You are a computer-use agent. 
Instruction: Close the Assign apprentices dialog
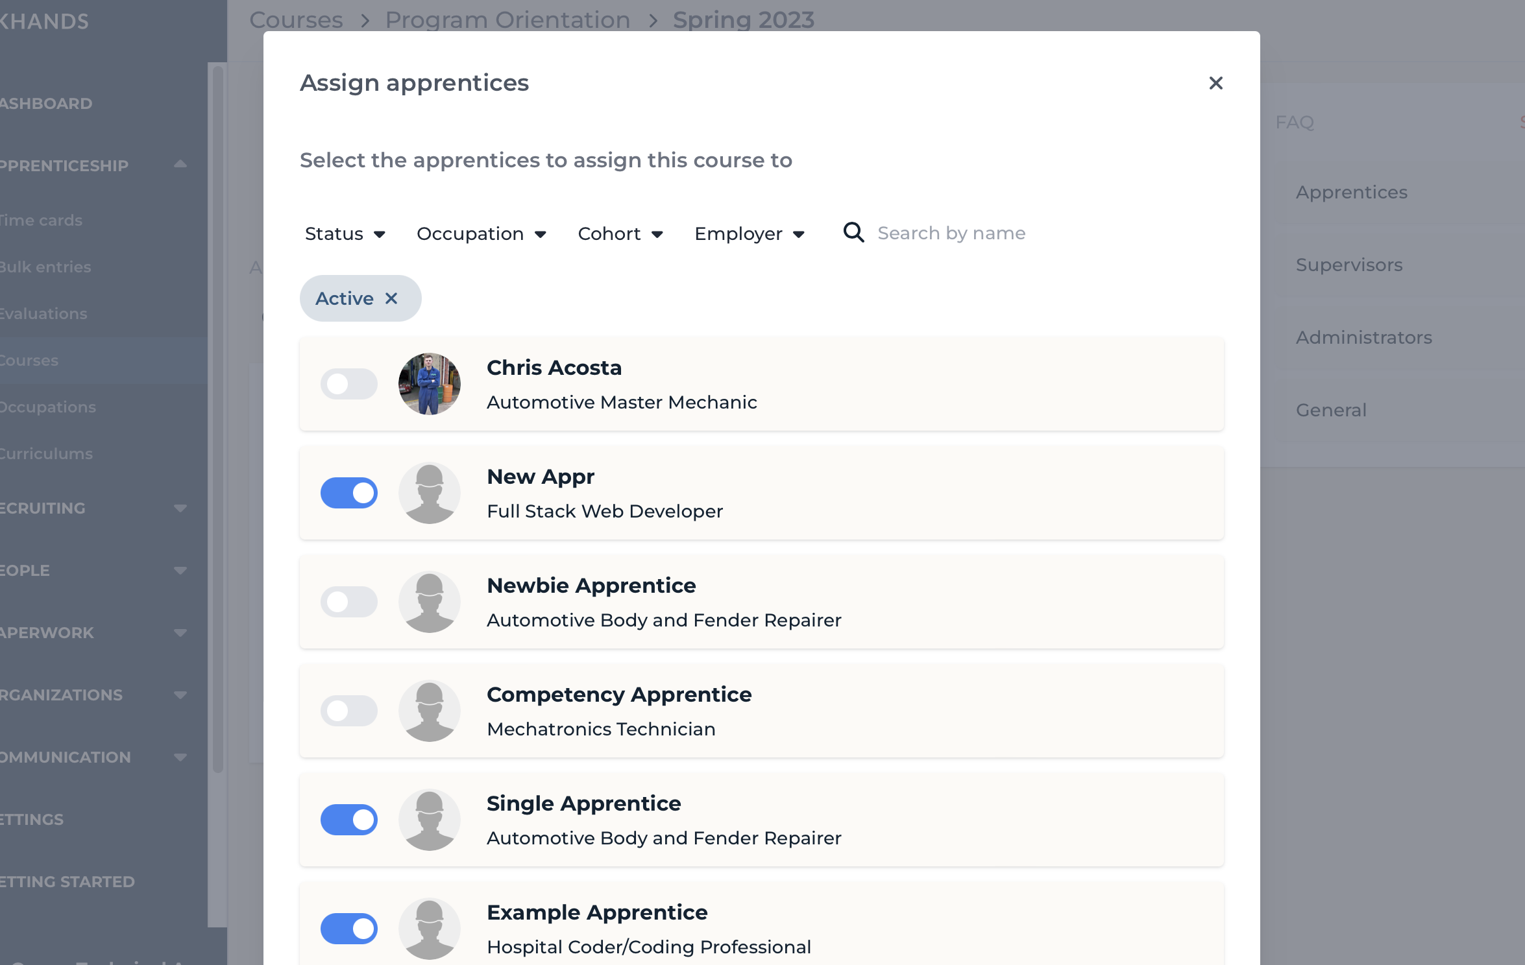(x=1215, y=83)
